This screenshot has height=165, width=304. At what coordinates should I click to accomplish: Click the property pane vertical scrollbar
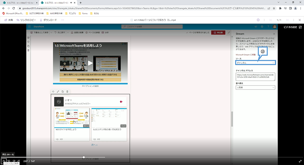(232, 119)
